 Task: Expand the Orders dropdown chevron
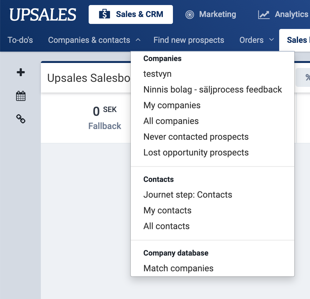pos(272,40)
